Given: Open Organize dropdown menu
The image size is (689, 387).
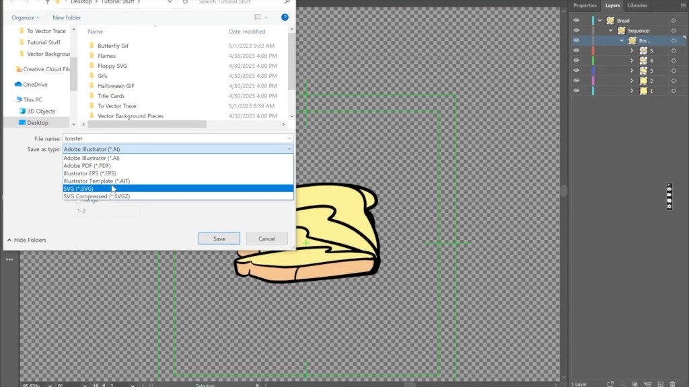Looking at the screenshot, I should 25,17.
